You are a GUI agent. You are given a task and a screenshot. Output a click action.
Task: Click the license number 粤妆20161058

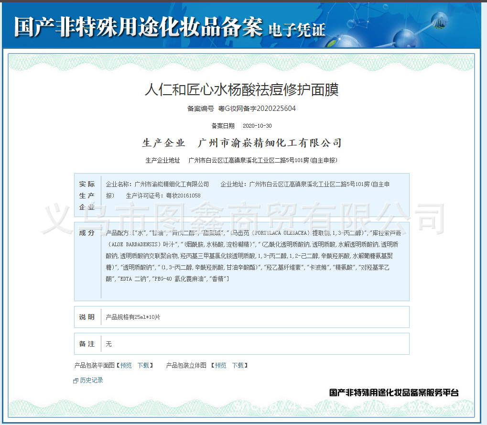[x=183, y=196]
